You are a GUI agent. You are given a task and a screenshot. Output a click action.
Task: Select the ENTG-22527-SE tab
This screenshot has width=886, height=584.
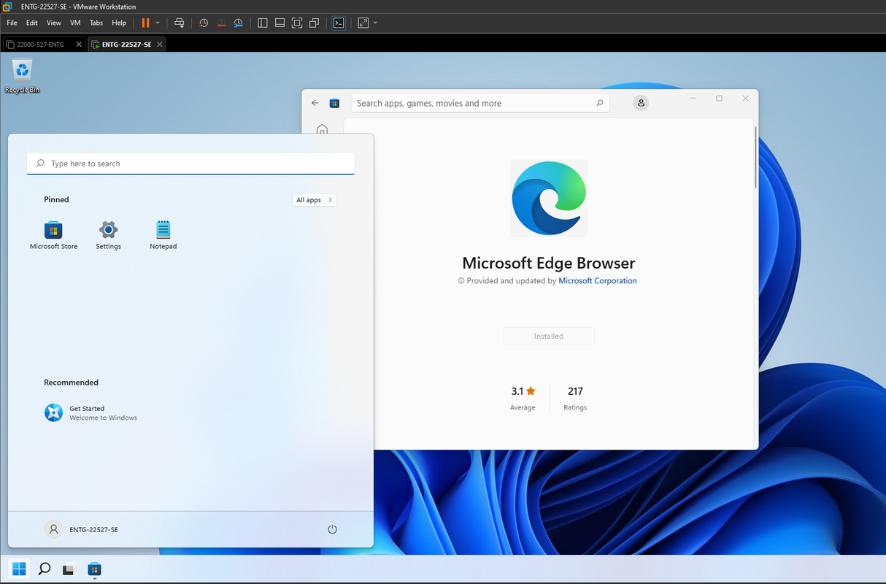pos(126,45)
